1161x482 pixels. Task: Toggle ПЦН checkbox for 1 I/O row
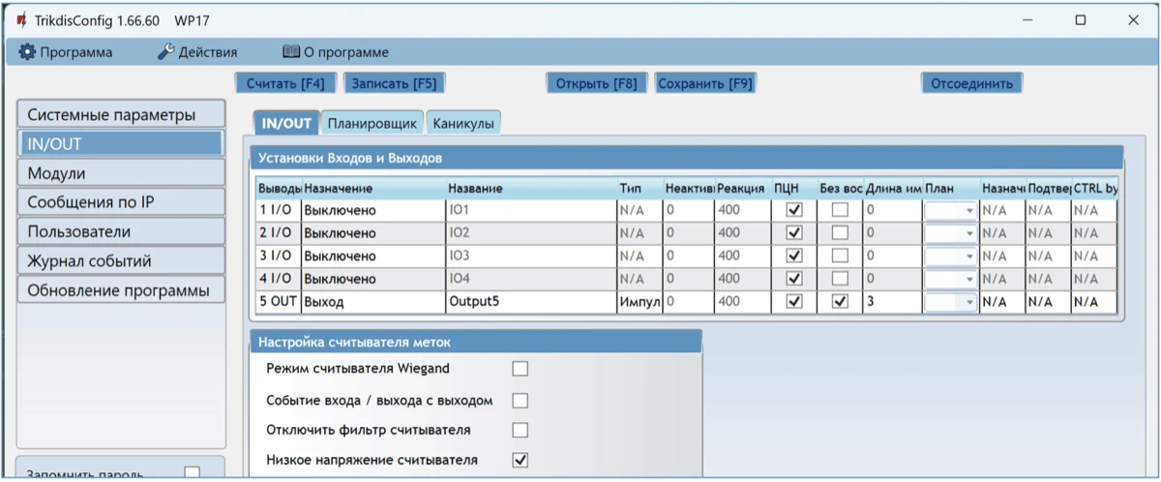coord(794,210)
